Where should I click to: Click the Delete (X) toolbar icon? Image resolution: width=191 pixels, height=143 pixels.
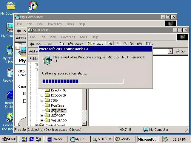[132, 44]
